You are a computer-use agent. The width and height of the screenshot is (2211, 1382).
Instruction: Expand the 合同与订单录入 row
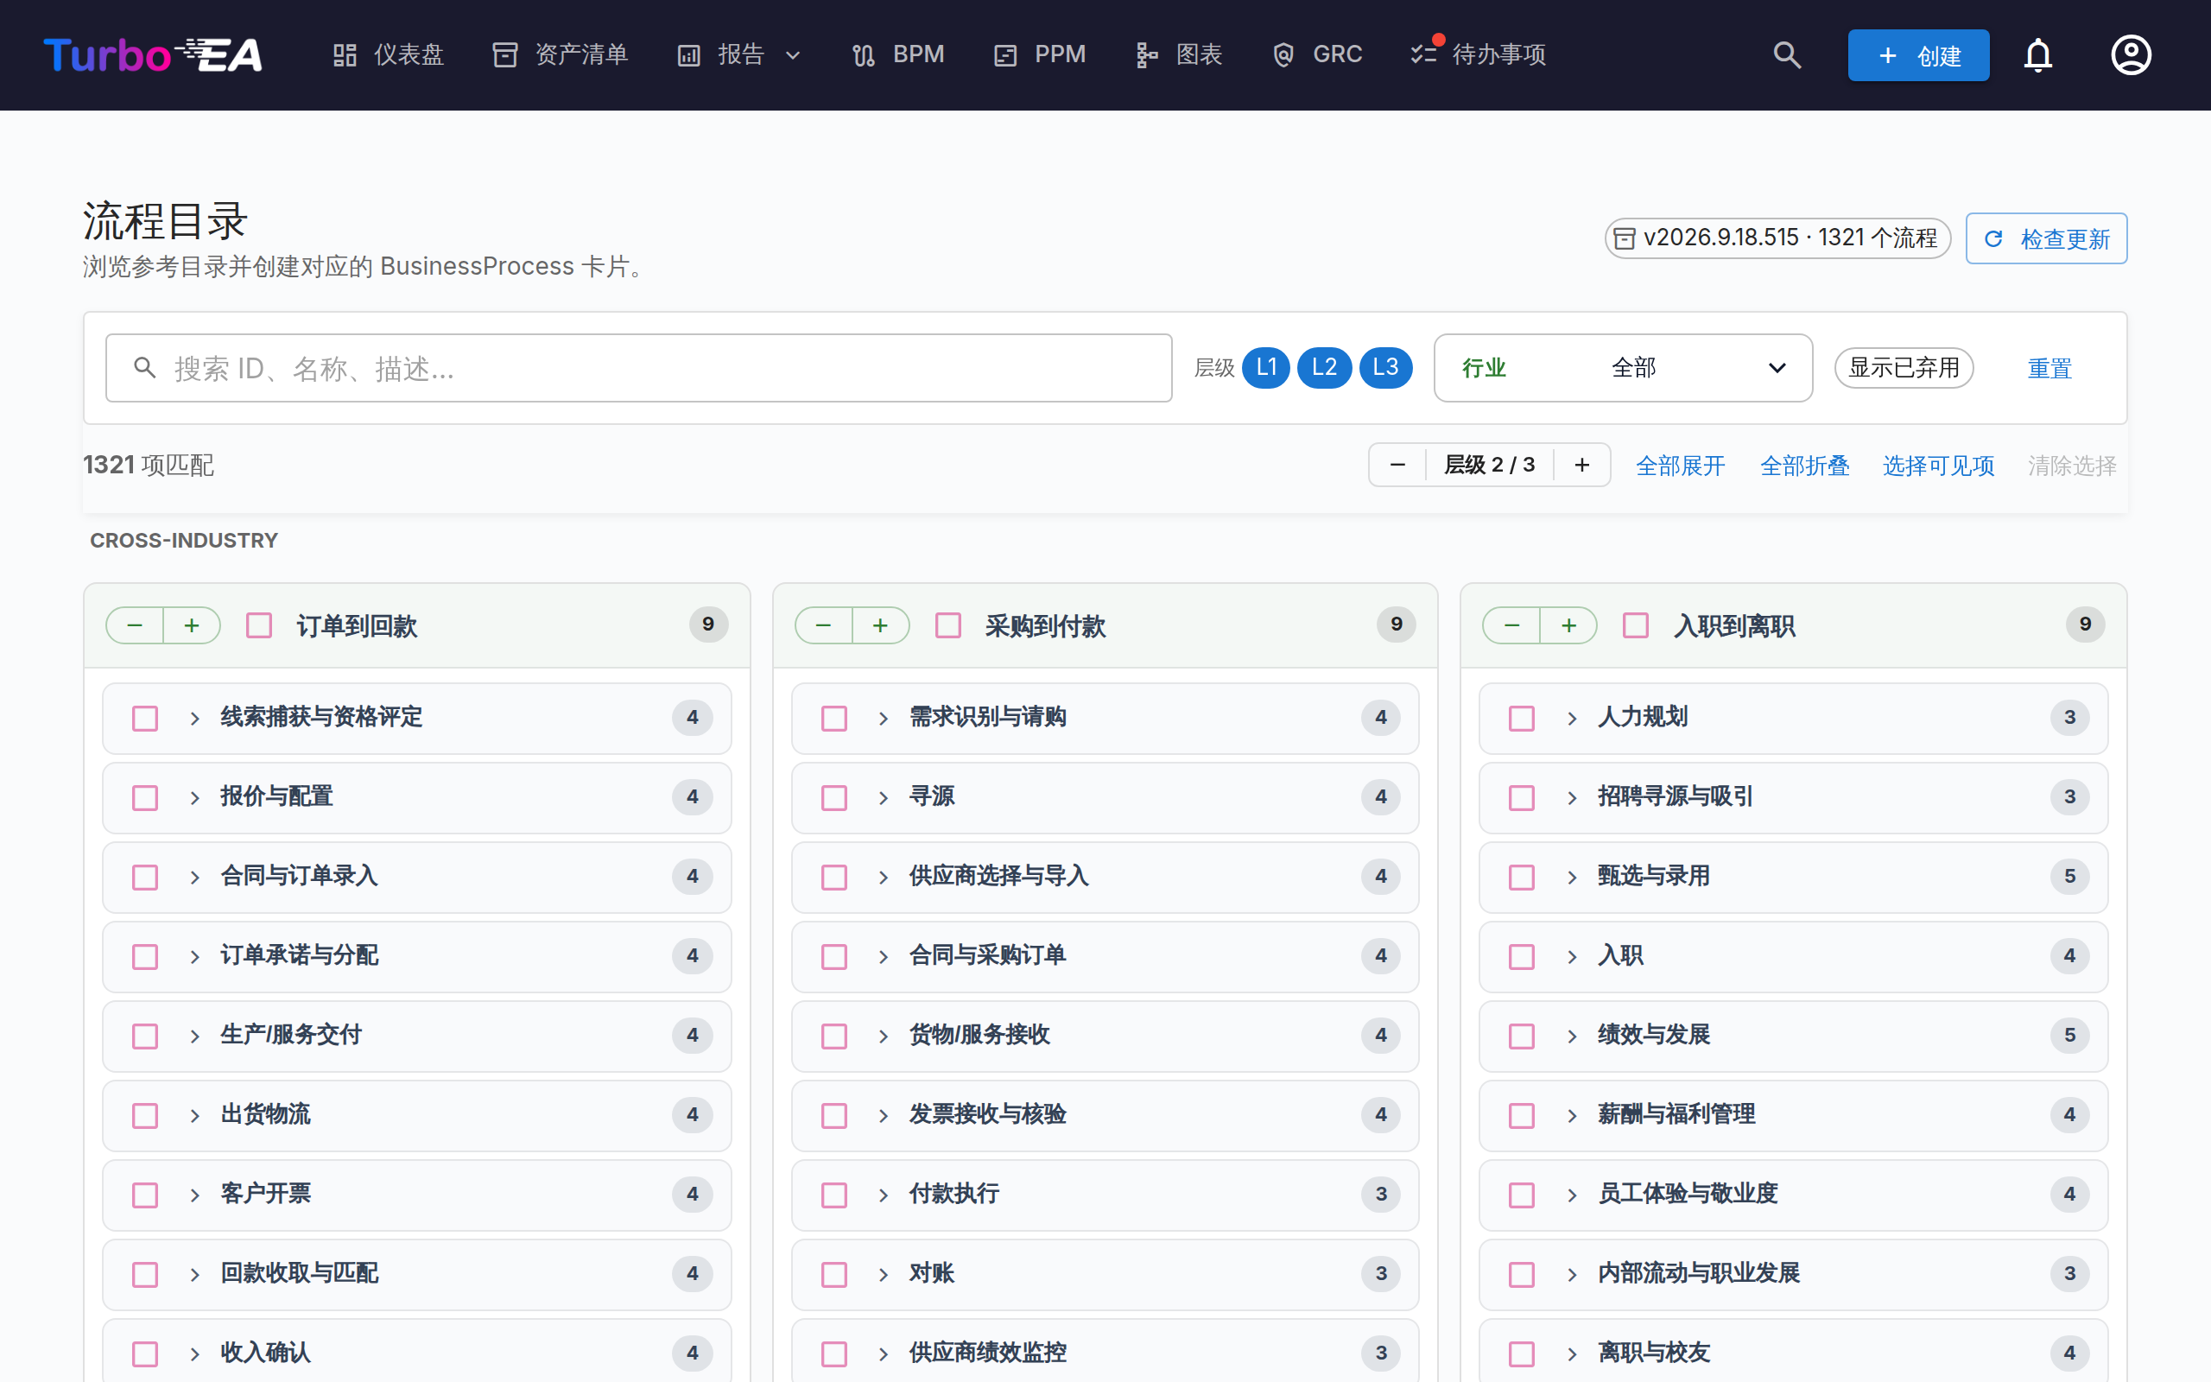[x=194, y=878]
